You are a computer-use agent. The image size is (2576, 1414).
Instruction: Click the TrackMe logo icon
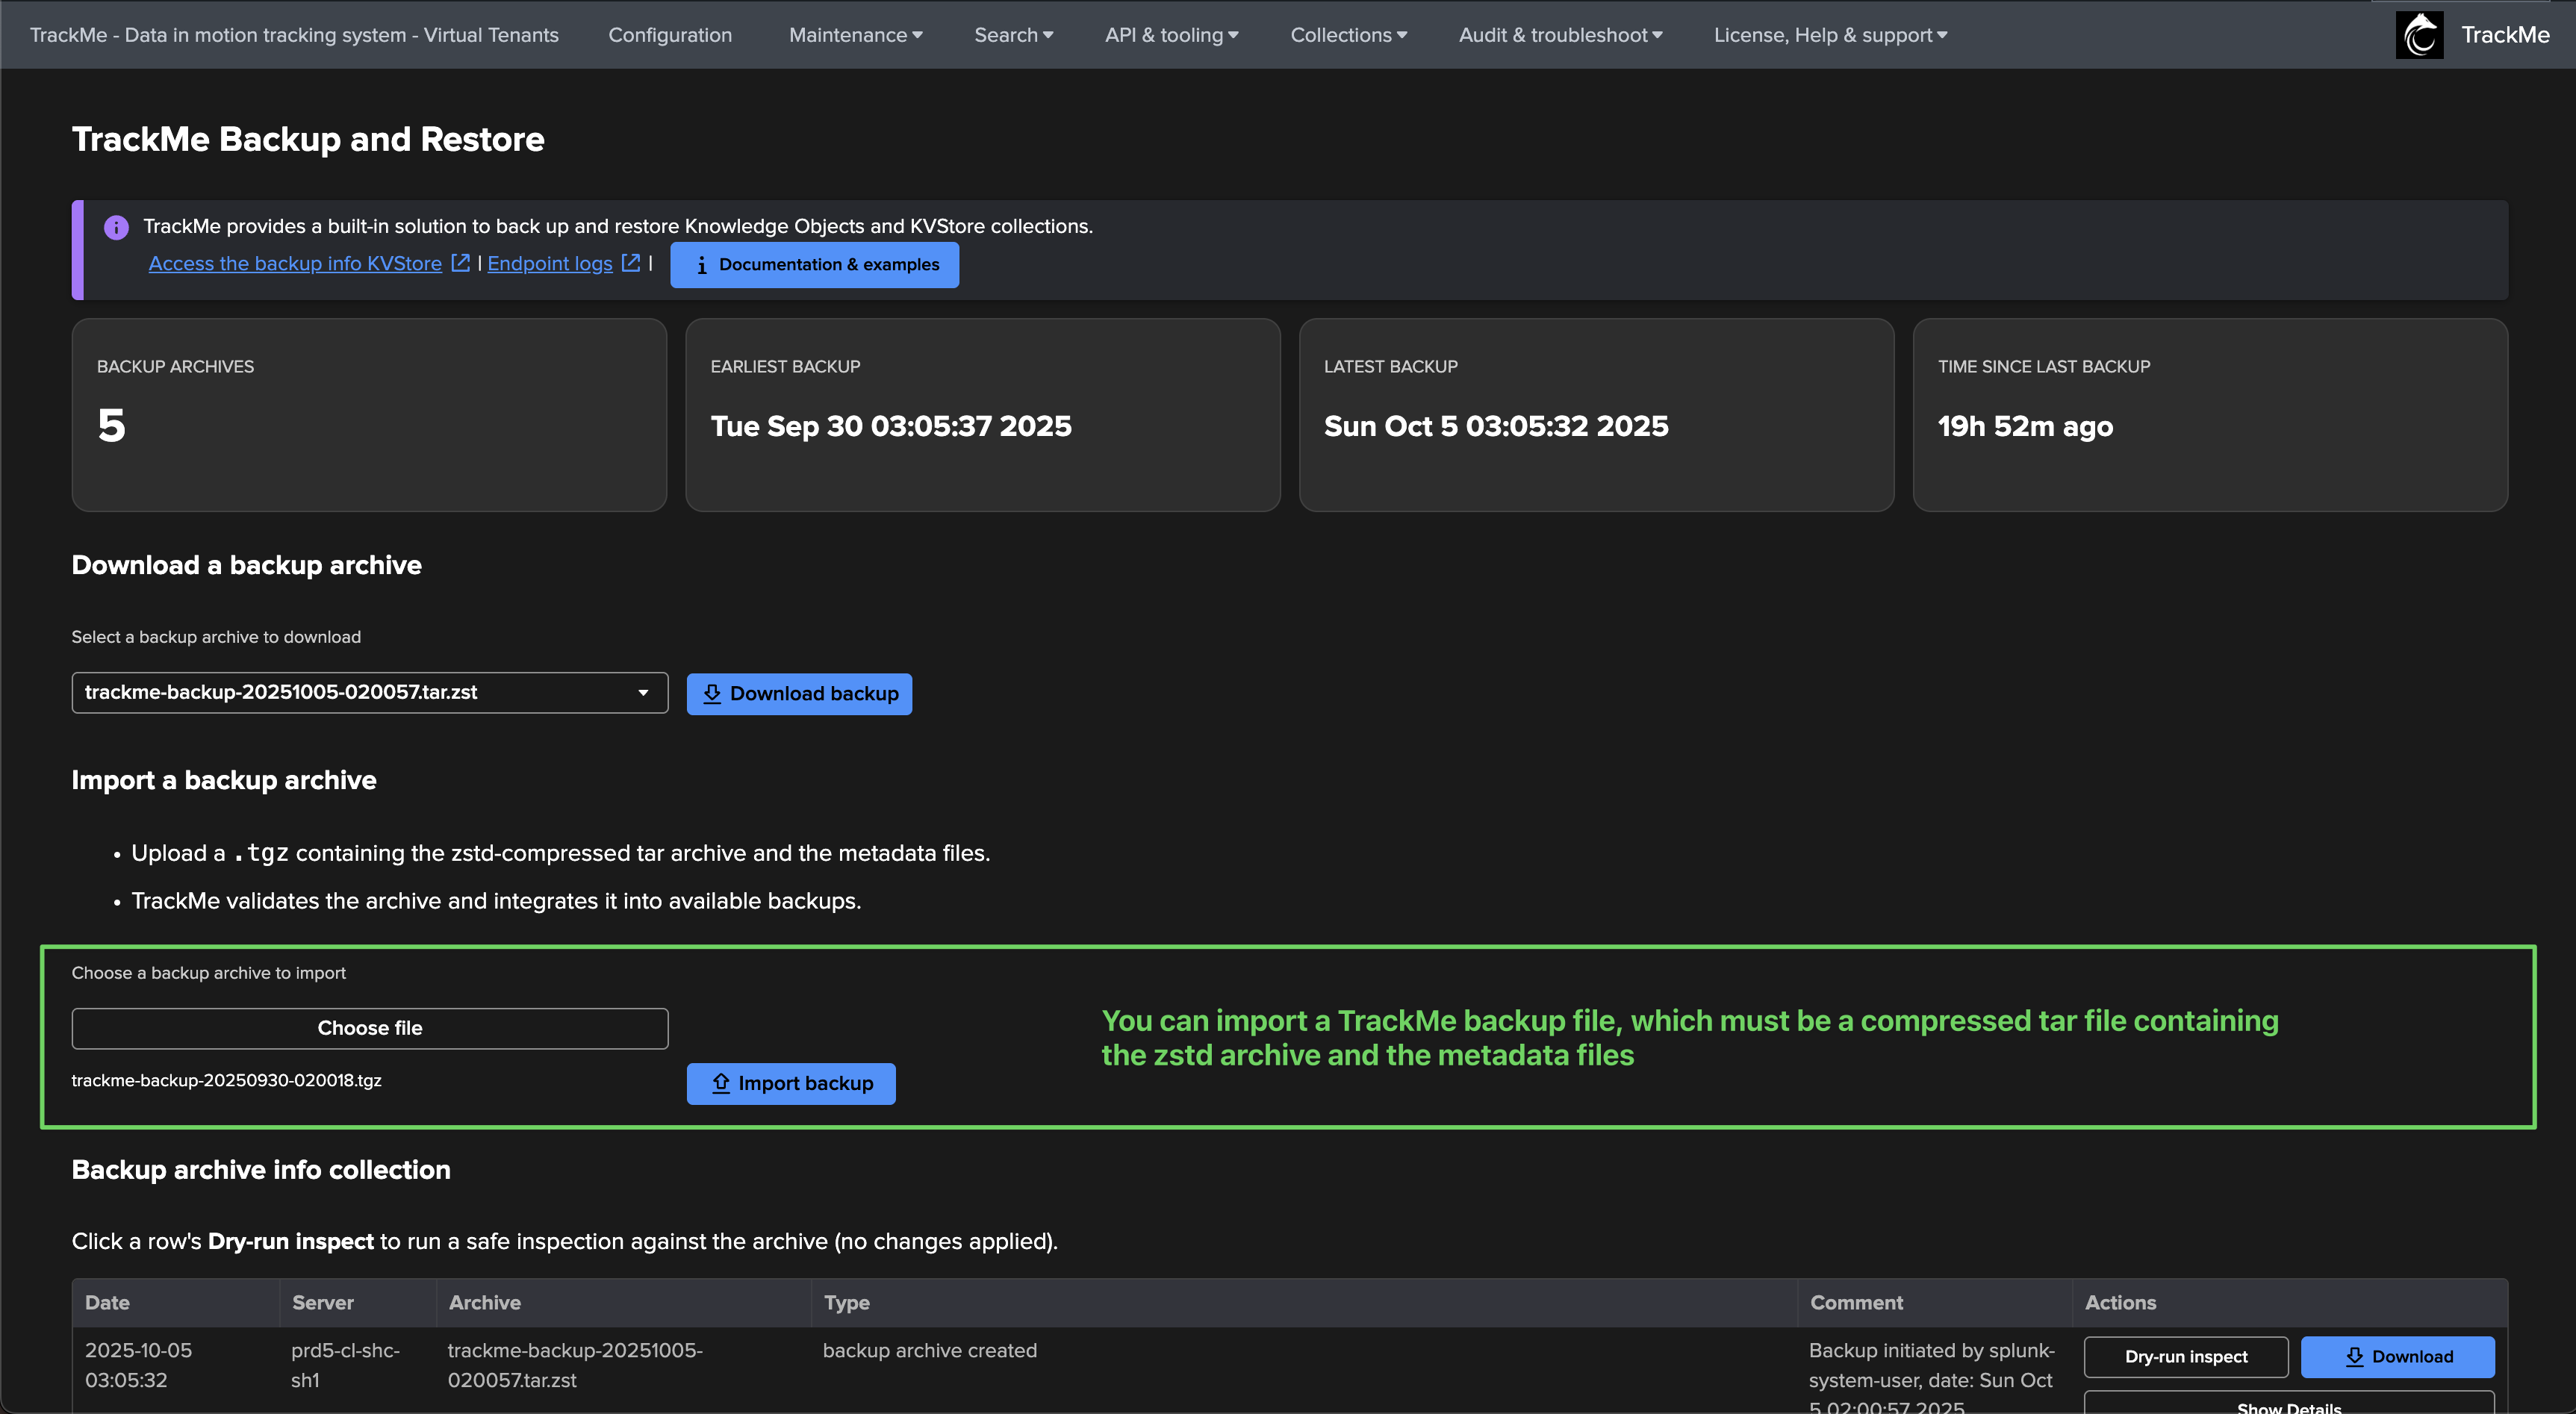pyautogui.click(x=2419, y=35)
